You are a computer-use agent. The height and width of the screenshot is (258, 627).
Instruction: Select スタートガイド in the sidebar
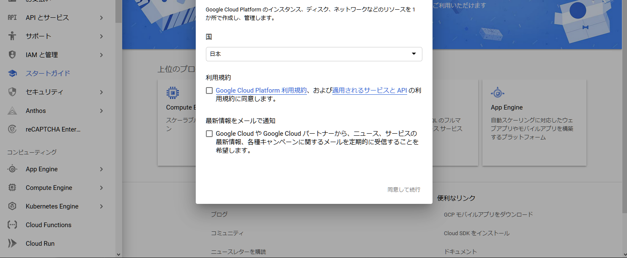click(57, 74)
